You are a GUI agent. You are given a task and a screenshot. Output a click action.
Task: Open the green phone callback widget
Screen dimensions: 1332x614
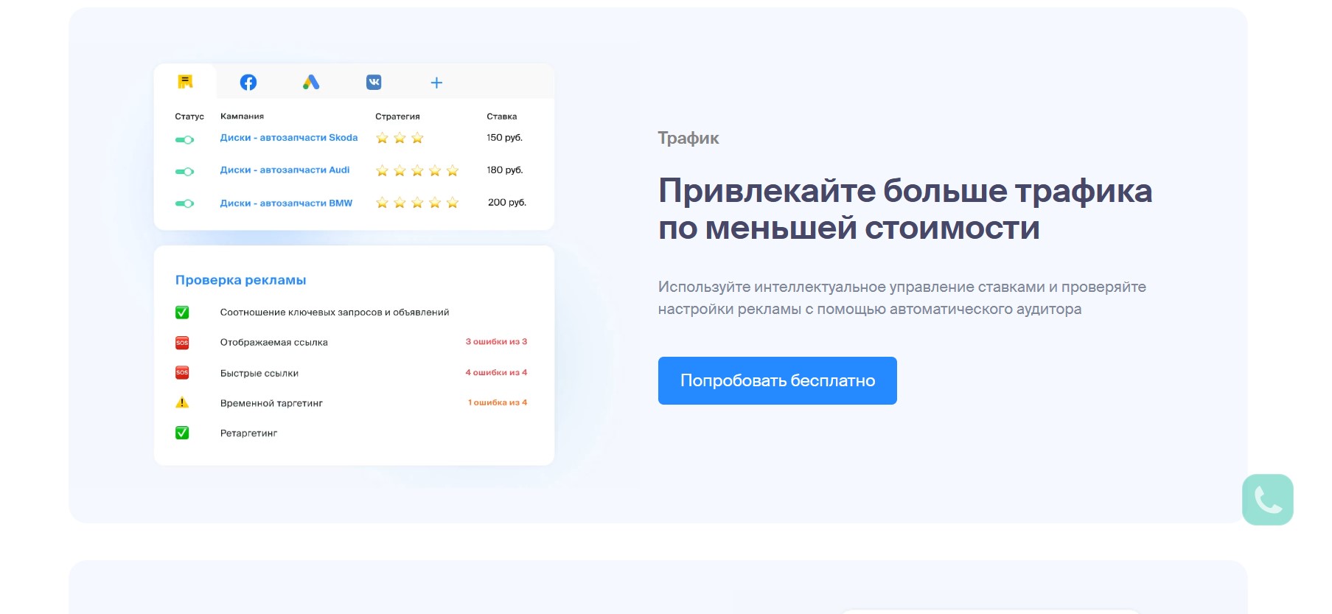(x=1267, y=500)
